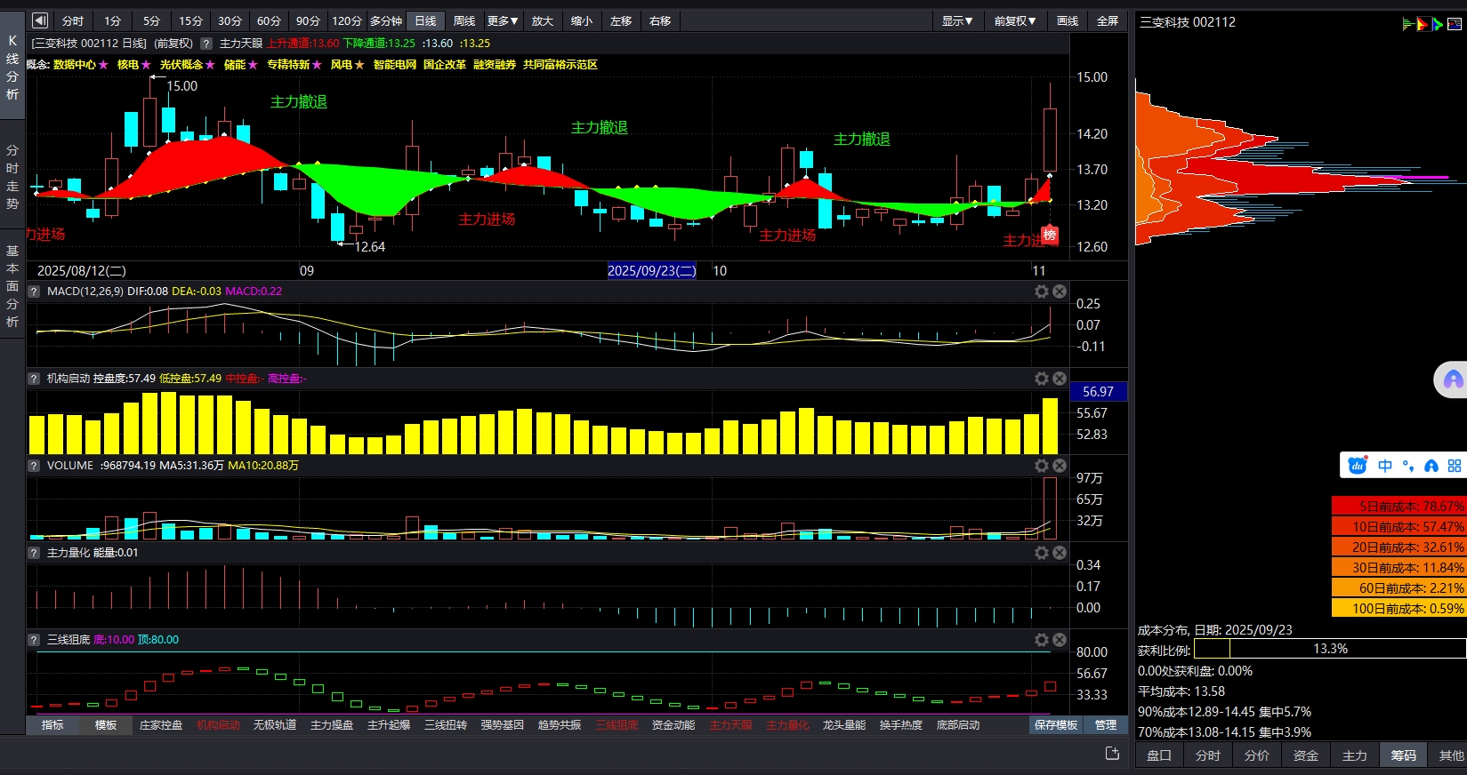The height and width of the screenshot is (775, 1467).
Task: Switch to the 周线 weekly chart tab
Action: pyautogui.click(x=464, y=20)
